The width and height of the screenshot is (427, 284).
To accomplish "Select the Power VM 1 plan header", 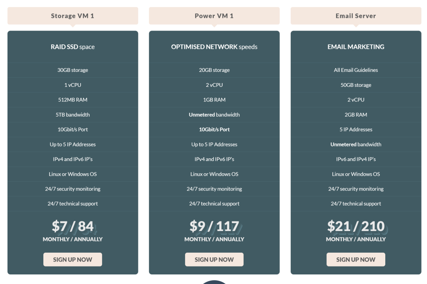I will (214, 16).
